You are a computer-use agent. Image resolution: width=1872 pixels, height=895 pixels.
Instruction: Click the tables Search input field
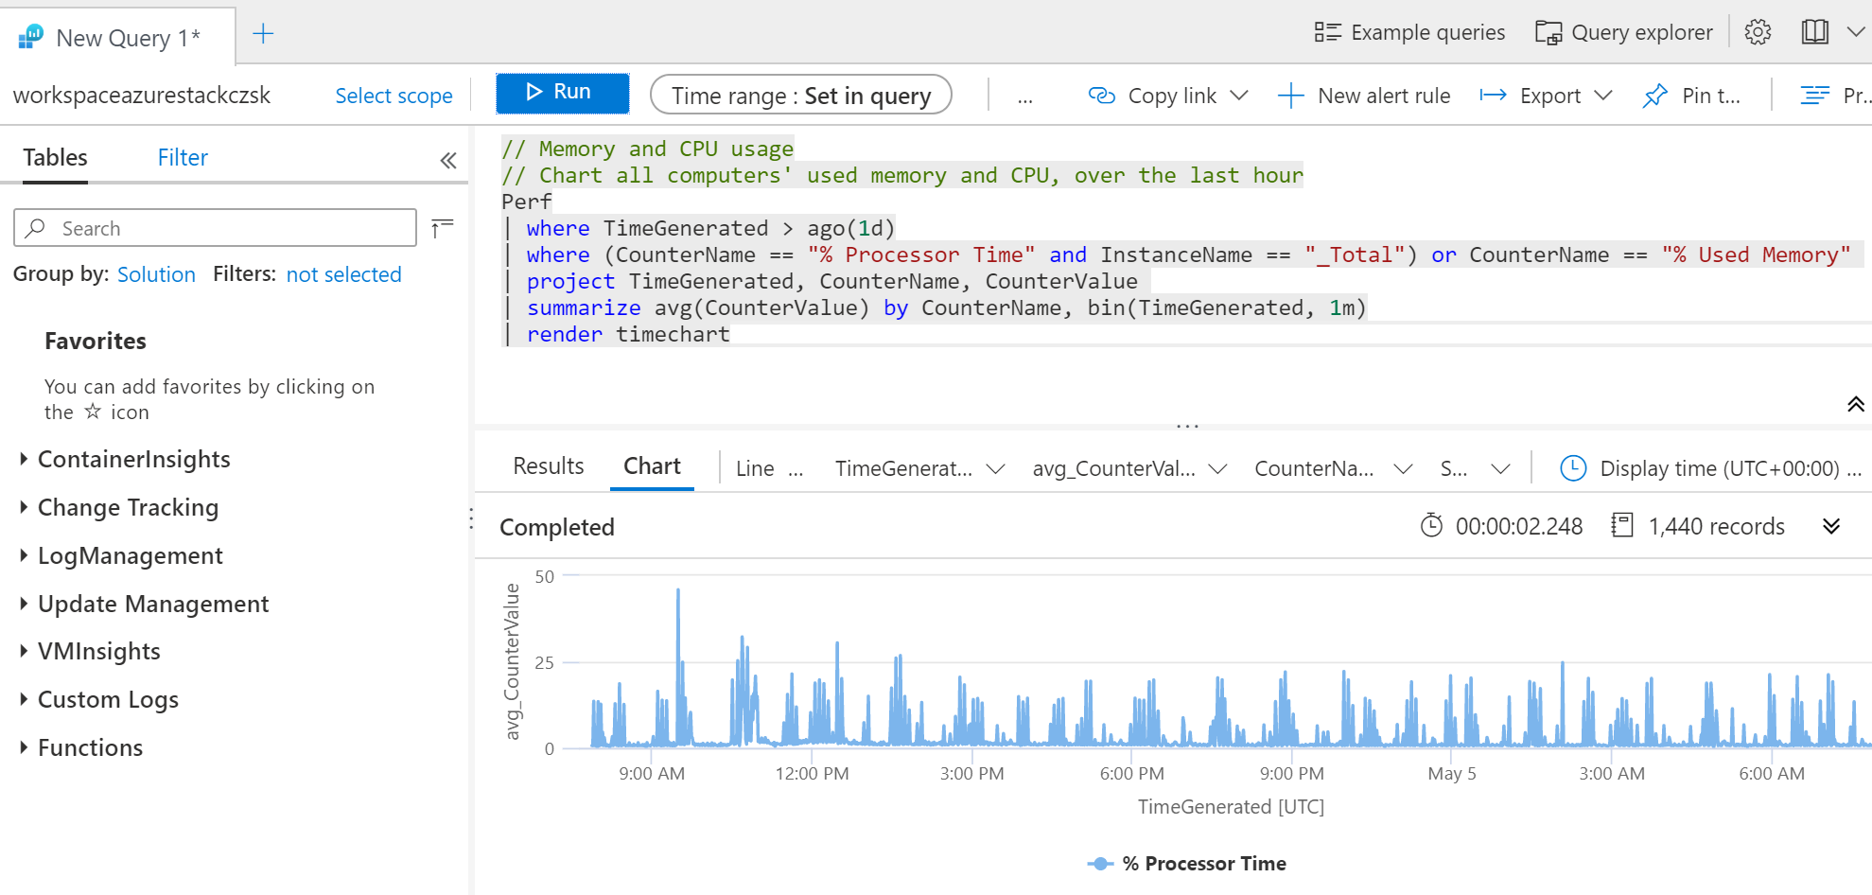[227, 228]
